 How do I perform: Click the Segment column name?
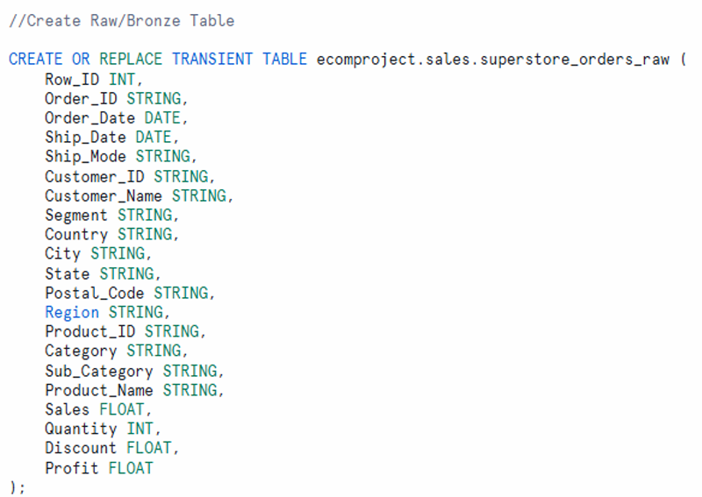(x=76, y=215)
